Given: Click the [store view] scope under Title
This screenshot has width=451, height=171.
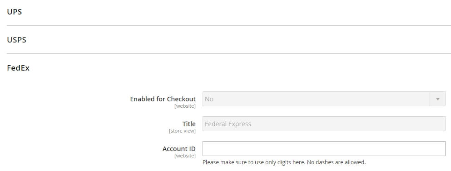Looking at the screenshot, I should point(183,131).
